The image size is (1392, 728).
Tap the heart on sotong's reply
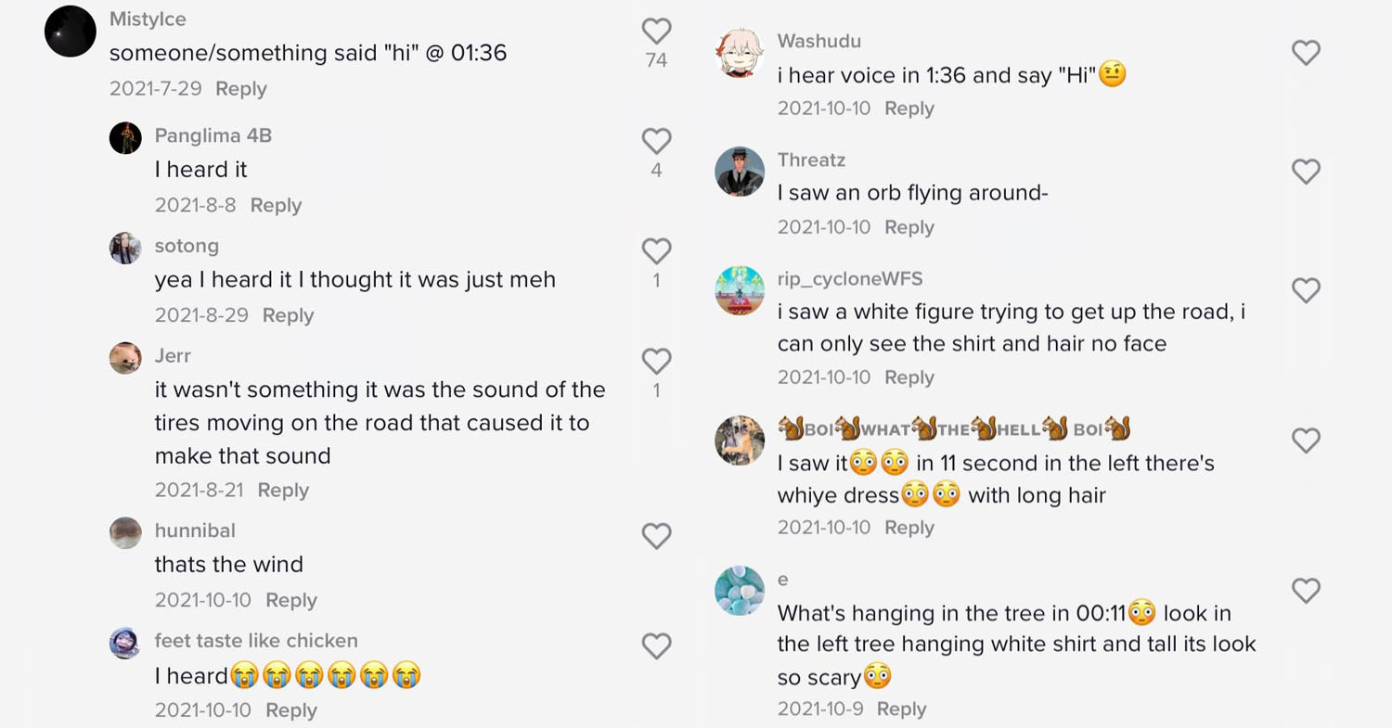coord(656,251)
